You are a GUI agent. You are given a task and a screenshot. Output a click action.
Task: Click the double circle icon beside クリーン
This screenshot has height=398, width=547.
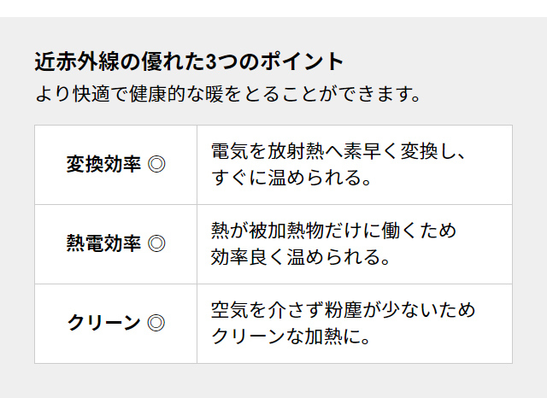click(156, 323)
